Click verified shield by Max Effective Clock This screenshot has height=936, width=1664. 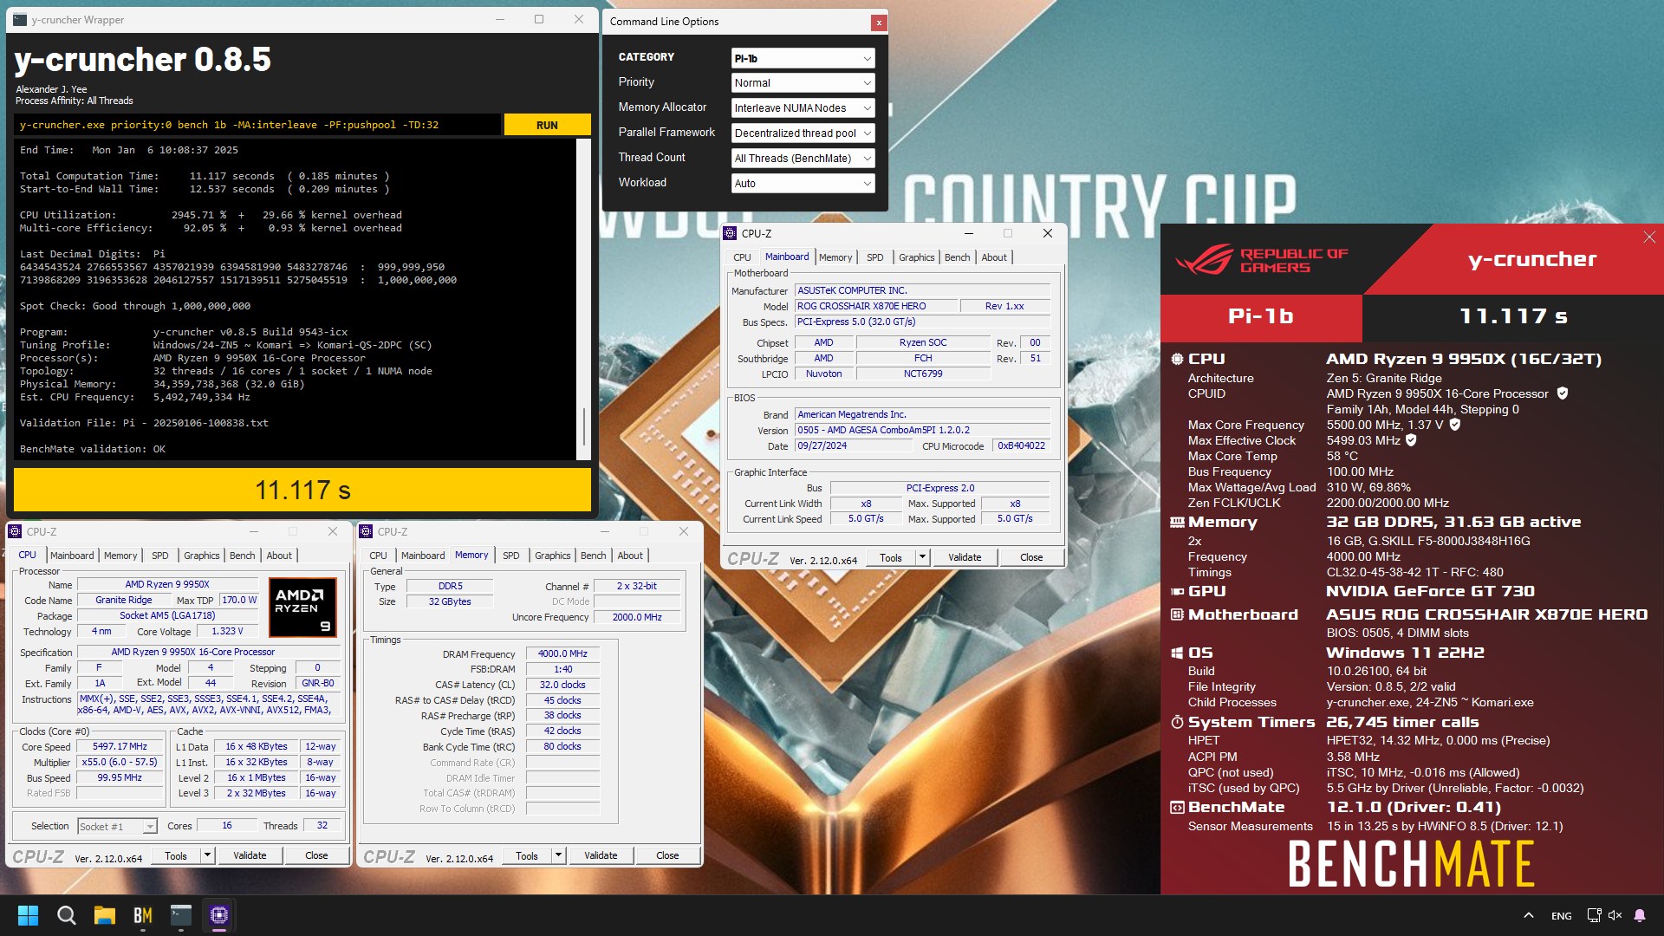1411,440
